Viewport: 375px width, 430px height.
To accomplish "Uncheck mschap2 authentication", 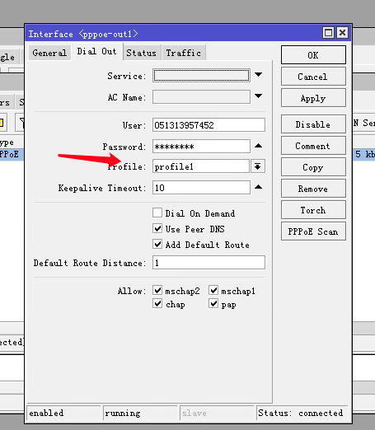I will tap(157, 290).
